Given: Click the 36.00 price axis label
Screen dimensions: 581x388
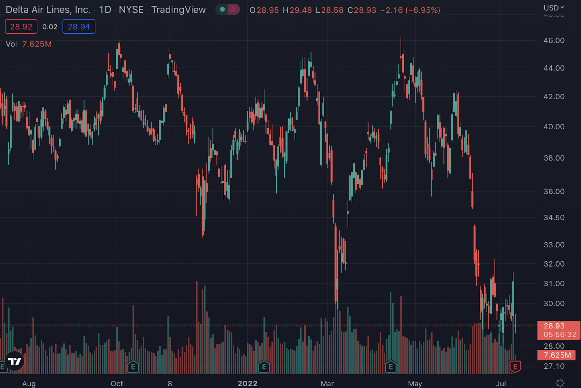Looking at the screenshot, I should click(554, 191).
